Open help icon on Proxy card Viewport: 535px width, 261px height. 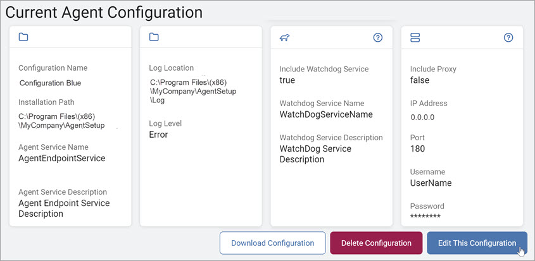(x=508, y=37)
